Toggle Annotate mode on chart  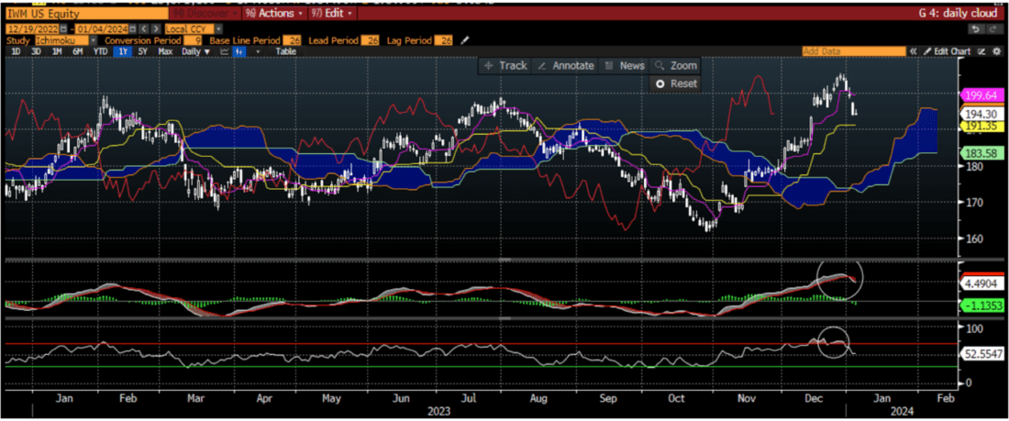tap(564, 65)
